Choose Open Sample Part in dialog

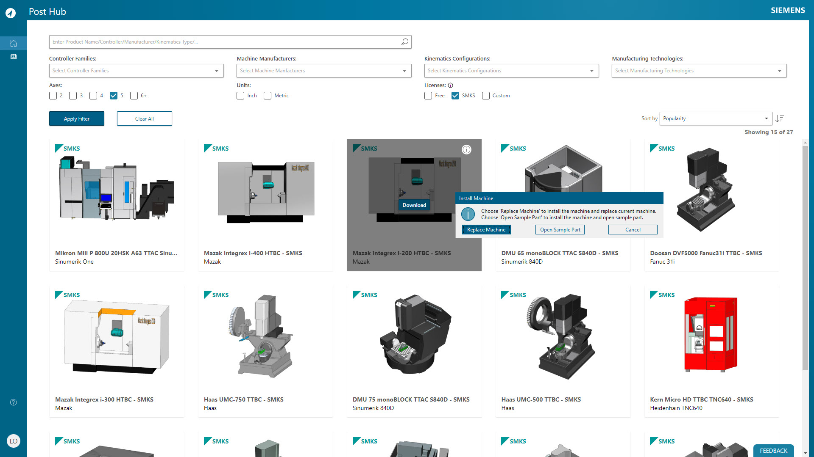(x=560, y=230)
